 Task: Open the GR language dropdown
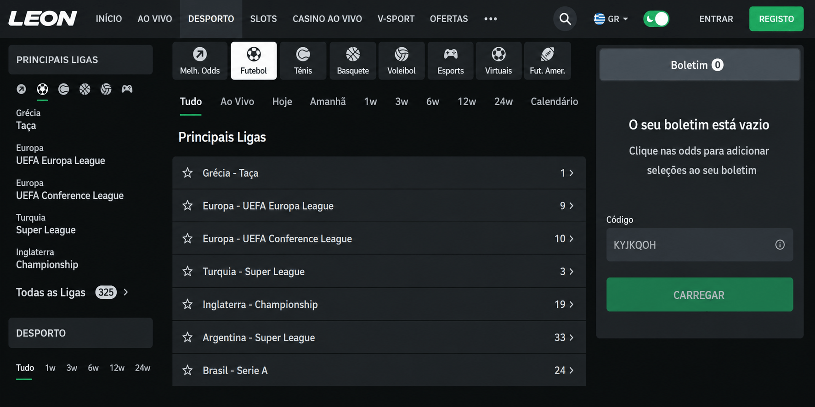(611, 19)
